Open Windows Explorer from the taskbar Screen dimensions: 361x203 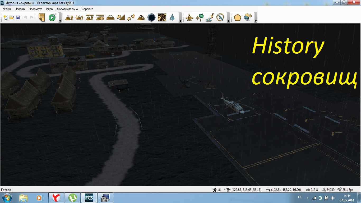click(24, 198)
